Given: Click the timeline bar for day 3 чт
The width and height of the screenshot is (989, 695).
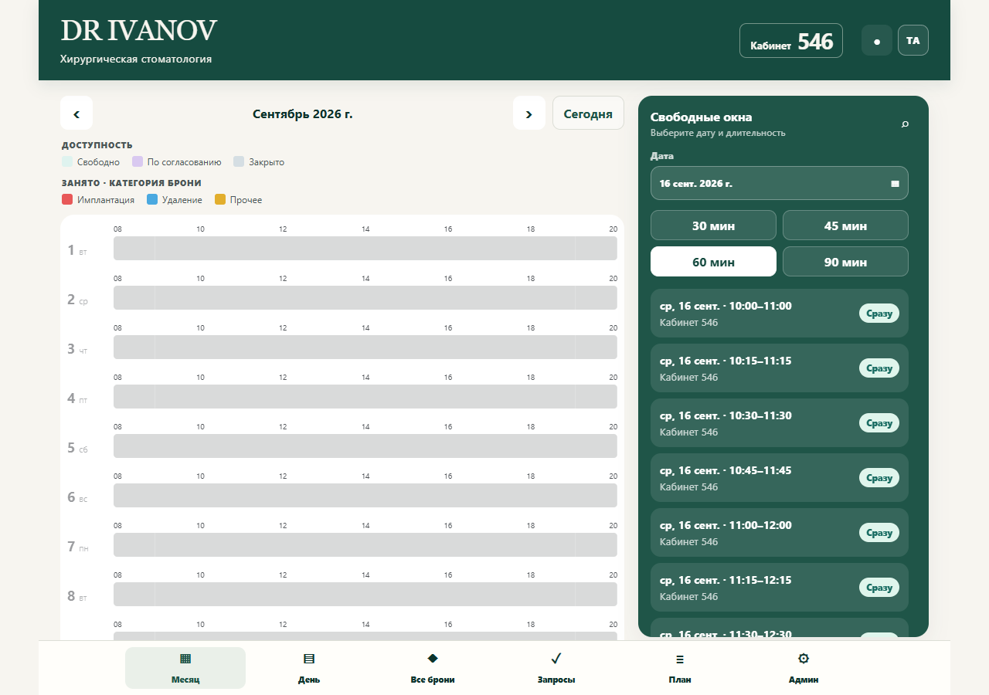Looking at the screenshot, I should 365,347.
